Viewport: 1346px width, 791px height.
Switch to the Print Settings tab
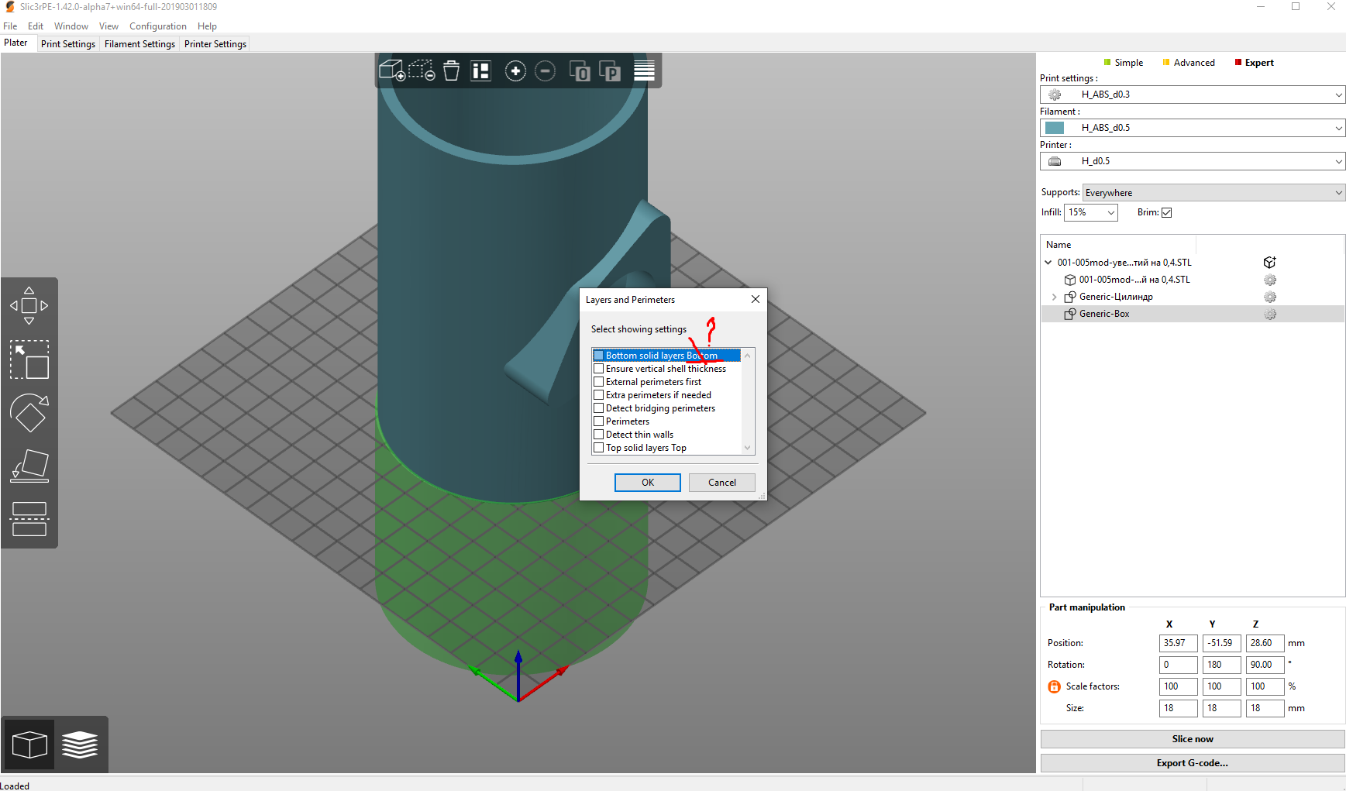coord(68,44)
